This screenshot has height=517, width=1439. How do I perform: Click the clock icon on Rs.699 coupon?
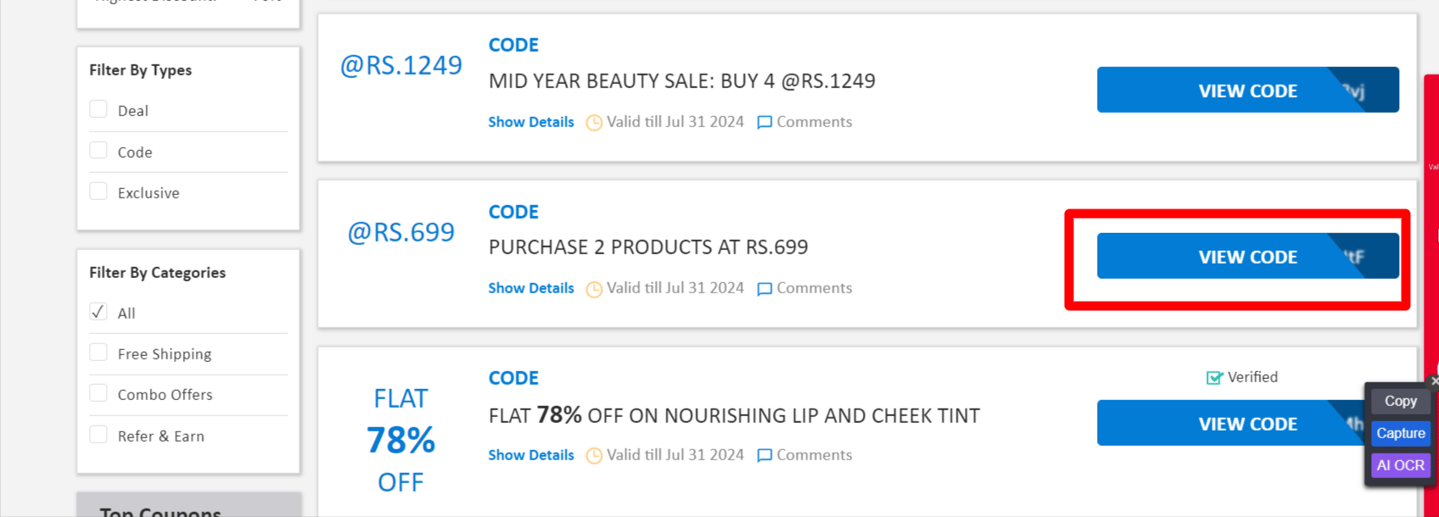pos(594,289)
